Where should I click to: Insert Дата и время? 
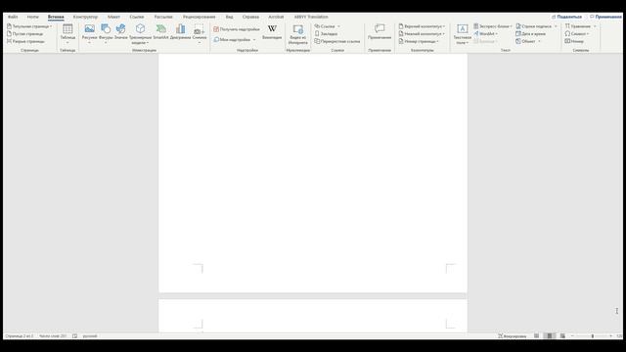(x=530, y=34)
